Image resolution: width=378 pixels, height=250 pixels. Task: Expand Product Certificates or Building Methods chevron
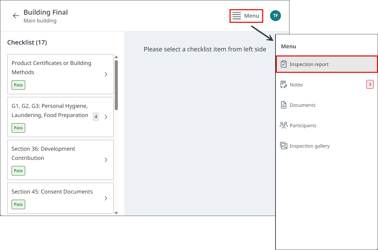pos(106,74)
